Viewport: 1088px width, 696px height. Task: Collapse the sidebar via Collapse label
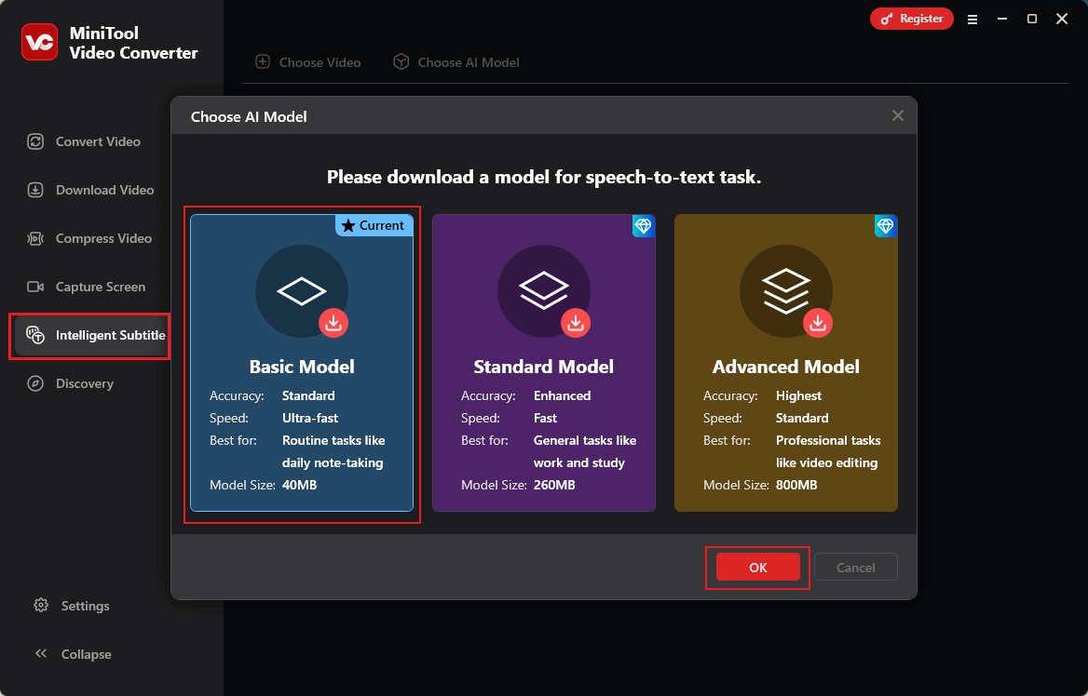pos(86,654)
